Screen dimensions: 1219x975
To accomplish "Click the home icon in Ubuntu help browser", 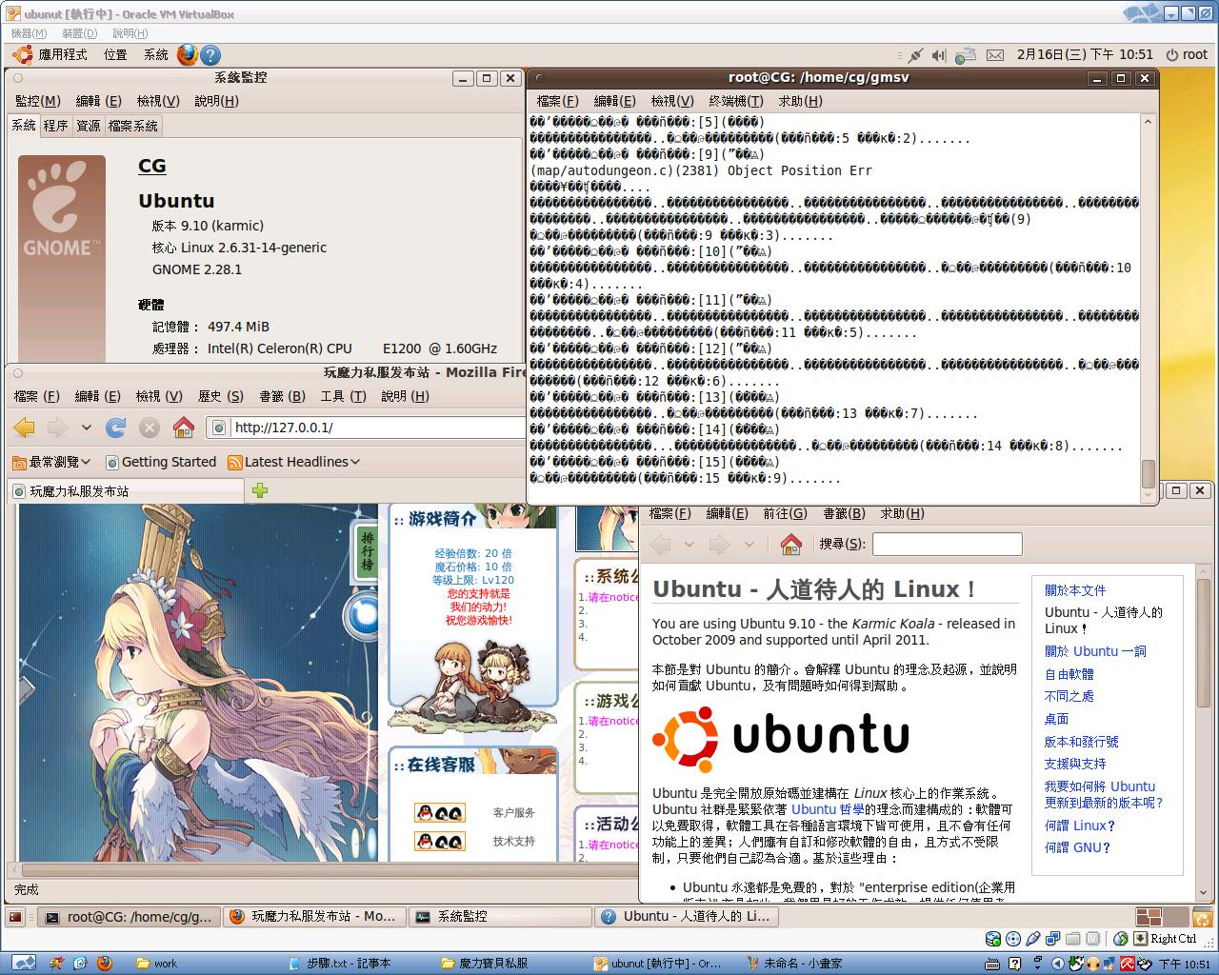I will 790,544.
